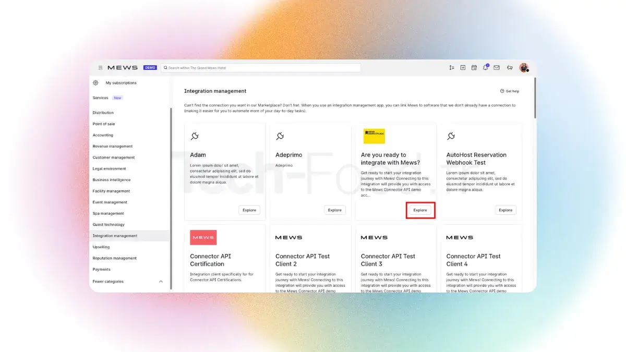This screenshot has width=626, height=352.
Task: Click the New badge next to Services
Action: pos(117,98)
